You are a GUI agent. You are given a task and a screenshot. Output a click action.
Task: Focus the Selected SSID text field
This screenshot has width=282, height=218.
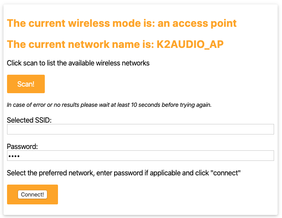click(x=141, y=129)
